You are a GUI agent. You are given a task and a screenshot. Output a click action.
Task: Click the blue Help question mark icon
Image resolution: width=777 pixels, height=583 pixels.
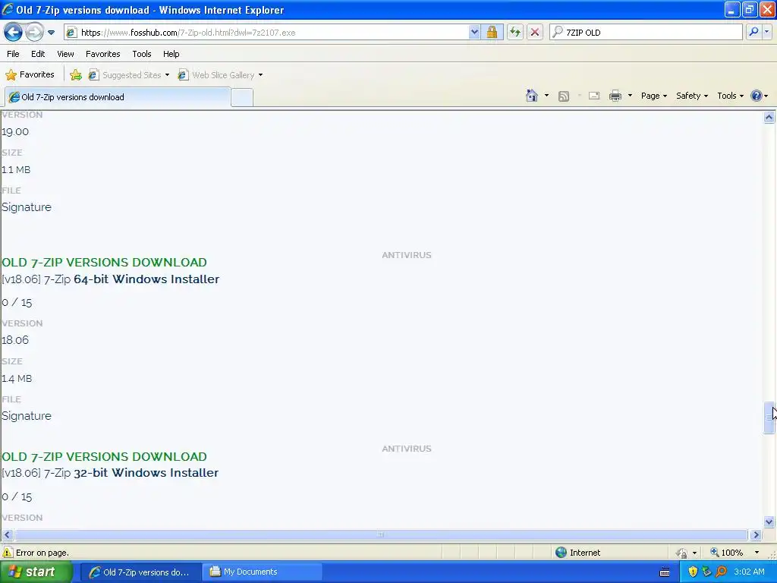[x=757, y=96]
